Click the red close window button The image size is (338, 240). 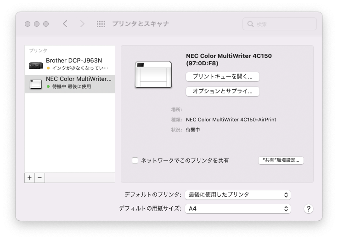tap(28, 24)
